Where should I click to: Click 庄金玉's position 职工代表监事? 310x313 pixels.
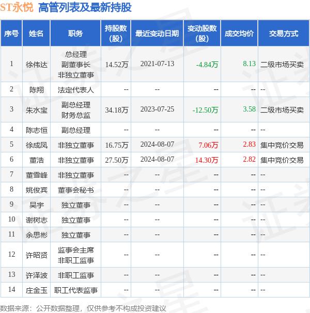[76, 290]
